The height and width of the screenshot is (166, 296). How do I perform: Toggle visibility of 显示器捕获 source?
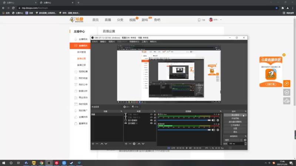pos(151,120)
